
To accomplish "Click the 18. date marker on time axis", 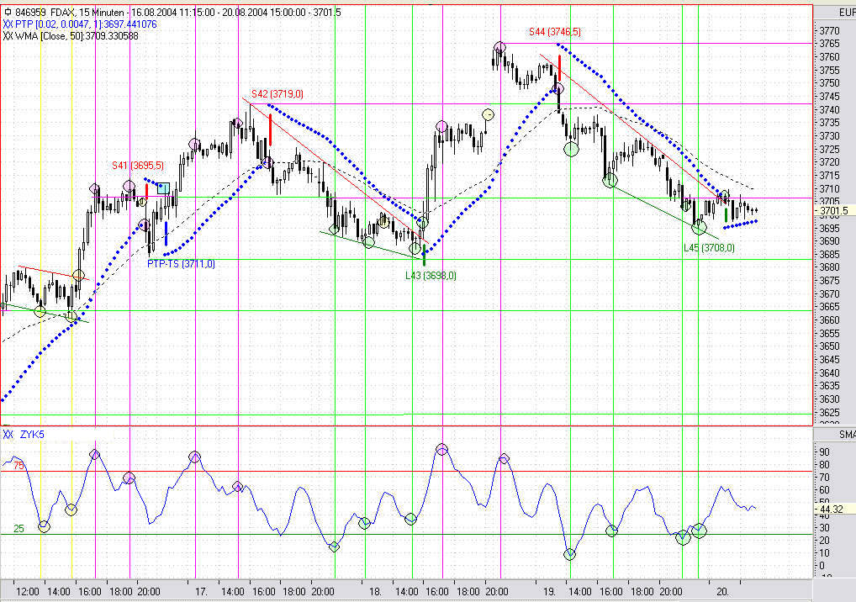I will click(x=374, y=592).
